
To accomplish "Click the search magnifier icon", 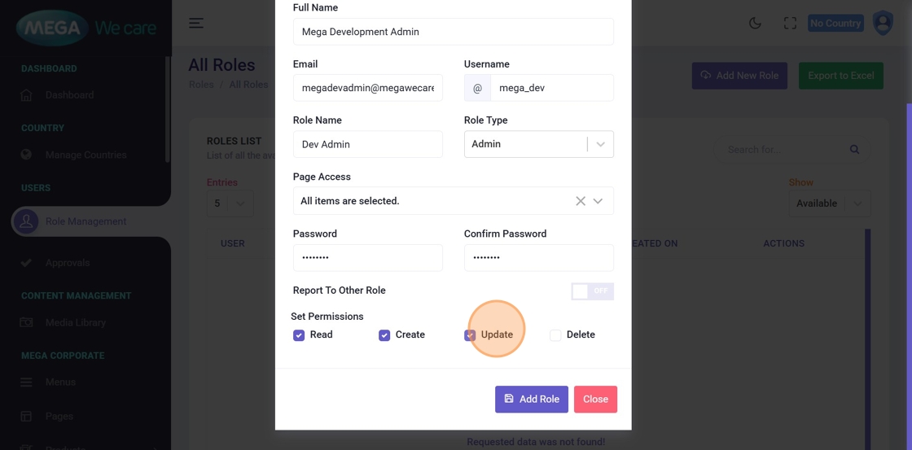I will tap(854, 150).
